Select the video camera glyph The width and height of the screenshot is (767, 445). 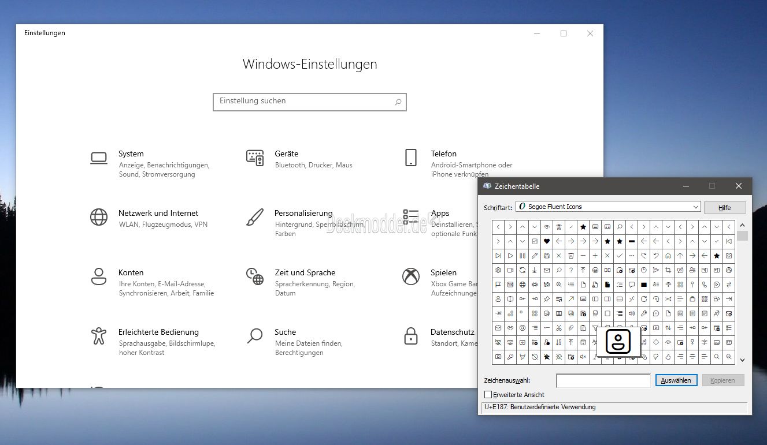510,270
